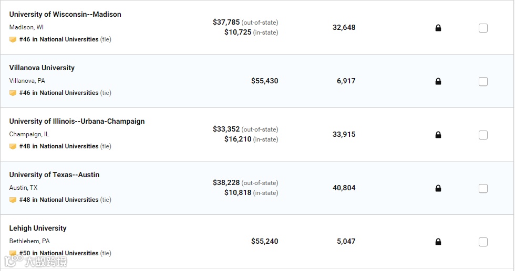515x271 pixels.
Task: Click the ranking badge icon beside Wisconsin's #46
Action: pyautogui.click(x=13, y=39)
